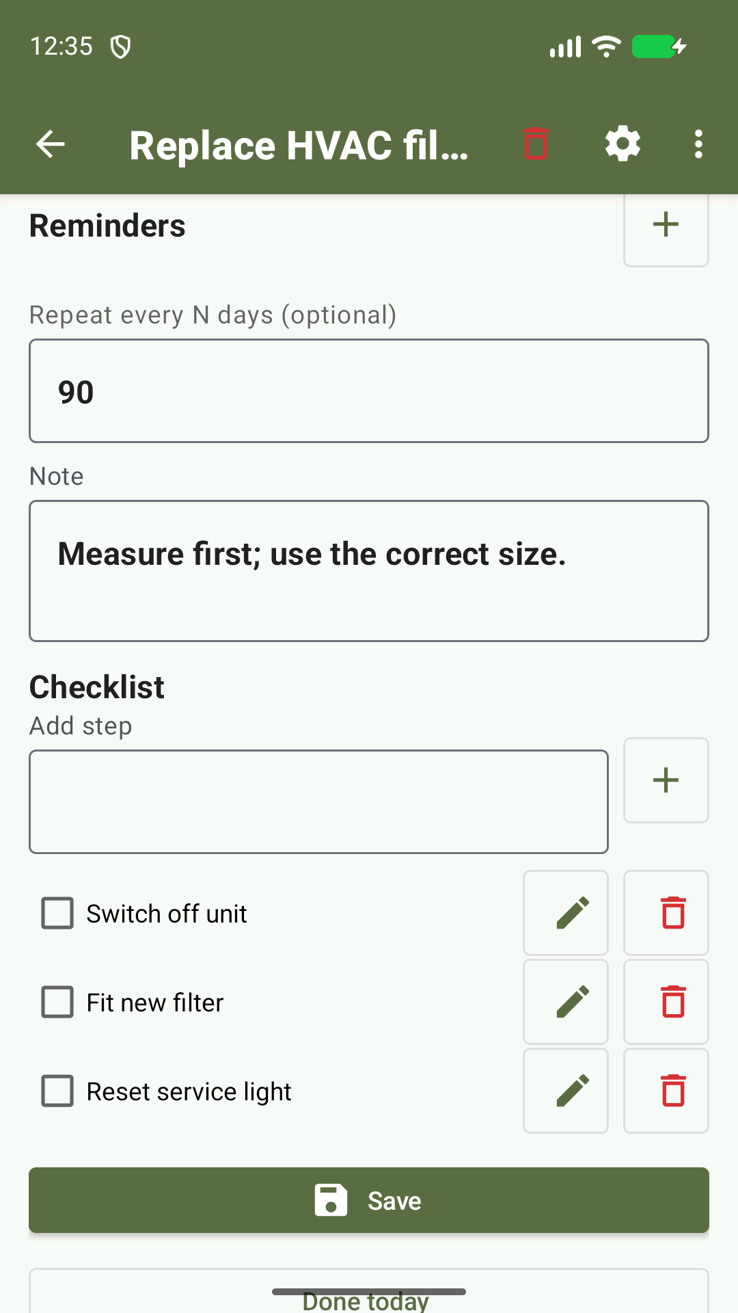
Task: Delete task using header trash icon
Action: click(x=536, y=144)
